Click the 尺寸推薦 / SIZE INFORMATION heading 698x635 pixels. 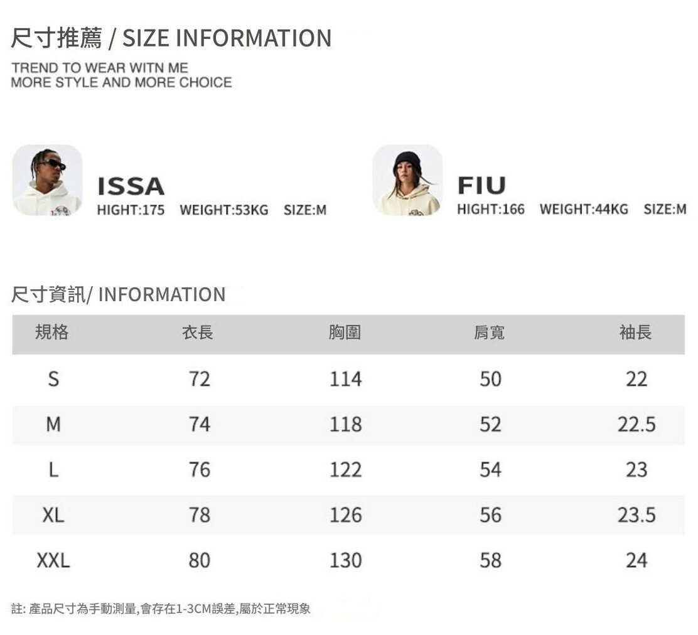171,38
